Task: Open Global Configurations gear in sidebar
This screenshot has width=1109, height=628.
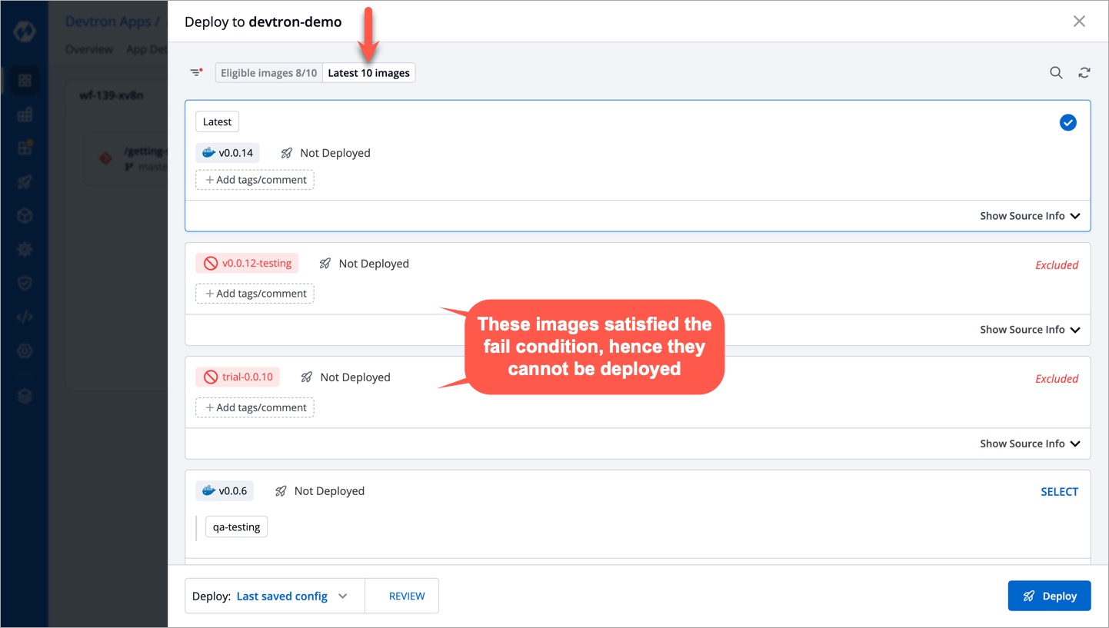Action: click(x=25, y=351)
